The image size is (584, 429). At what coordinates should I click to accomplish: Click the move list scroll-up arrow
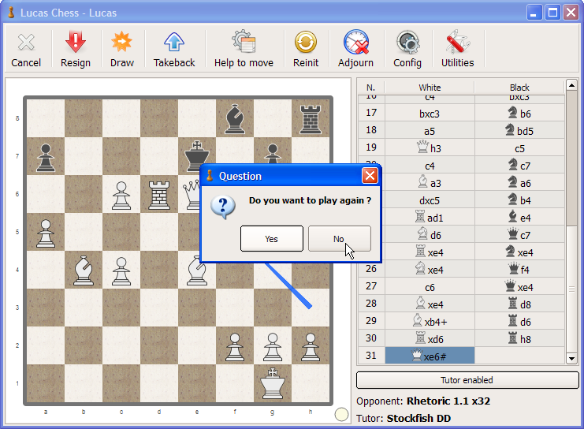(x=571, y=85)
